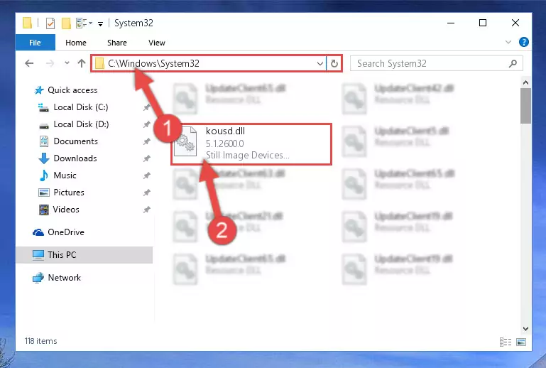The width and height of the screenshot is (546, 368).
Task: Open the Customize Quick Access Toolbar dropdown arrow
Action: point(100,23)
